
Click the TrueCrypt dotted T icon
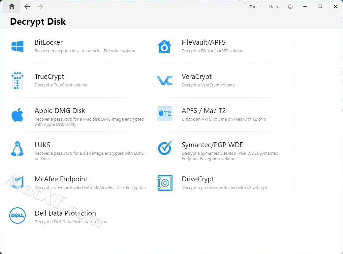[17, 81]
